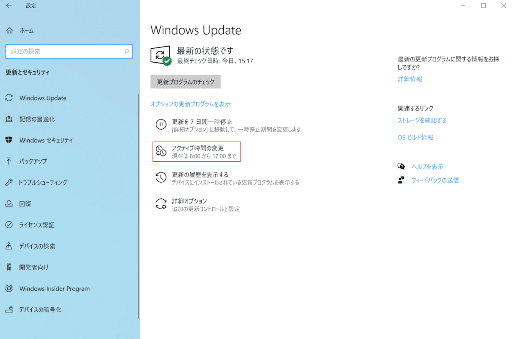Click the back arrow in Settings title bar

9,6
